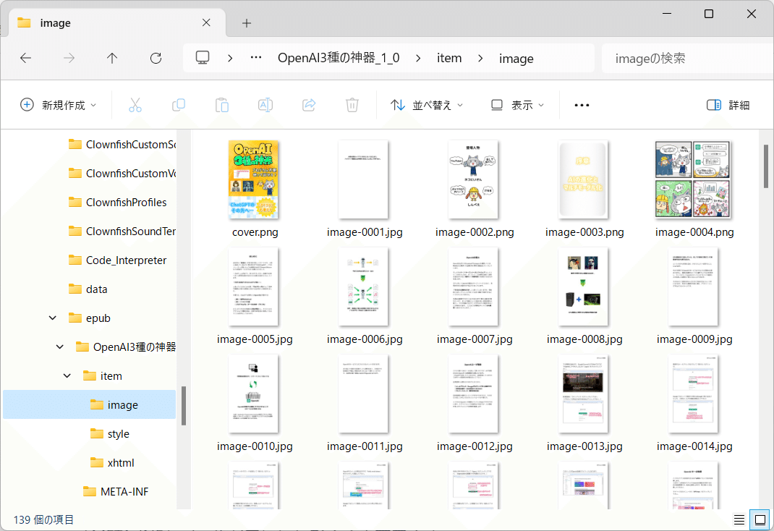This screenshot has height=531, width=774.
Task: Navigate to OpenAI3種の神器_1_0 breadcrumb
Action: pyautogui.click(x=339, y=58)
